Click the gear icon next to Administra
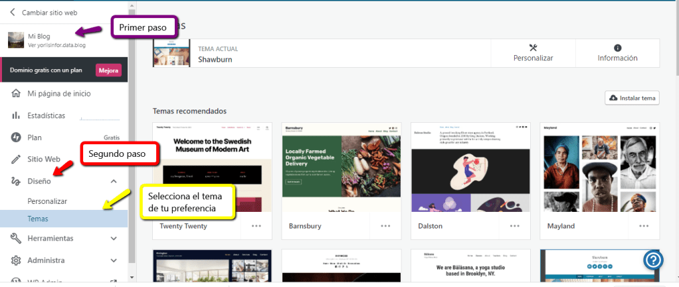 (x=16, y=260)
